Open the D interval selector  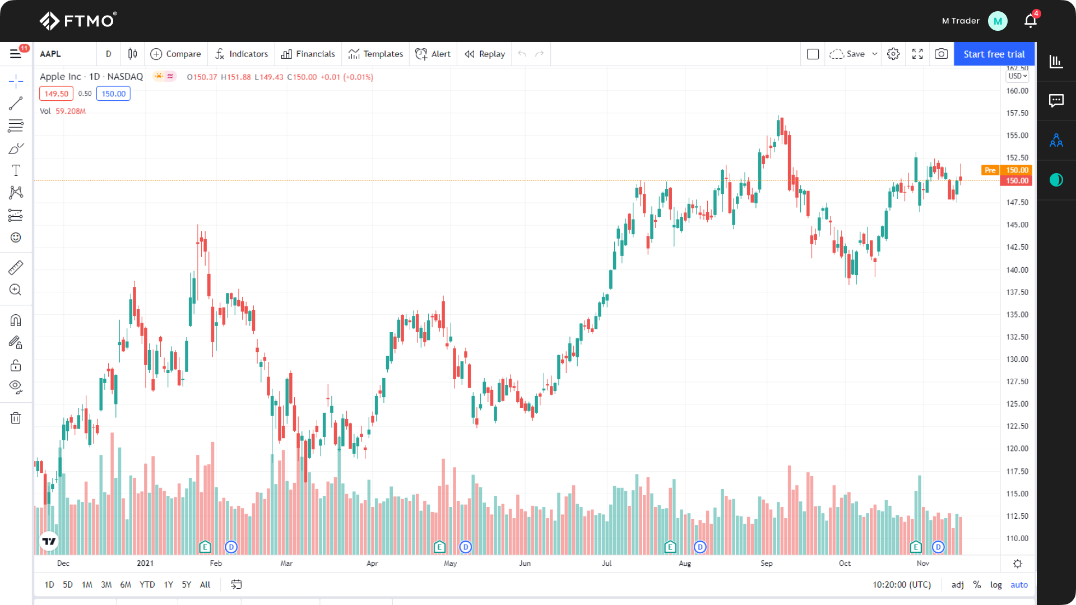coord(109,54)
